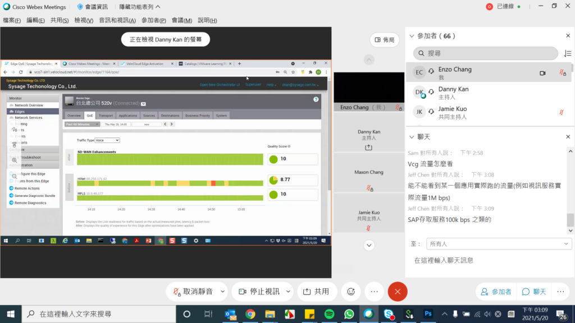Open Spotify from the Windows taskbar
The height and width of the screenshot is (323, 575).
[329, 314]
